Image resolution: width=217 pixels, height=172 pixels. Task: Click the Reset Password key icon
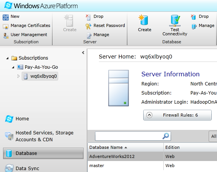[x=88, y=26]
